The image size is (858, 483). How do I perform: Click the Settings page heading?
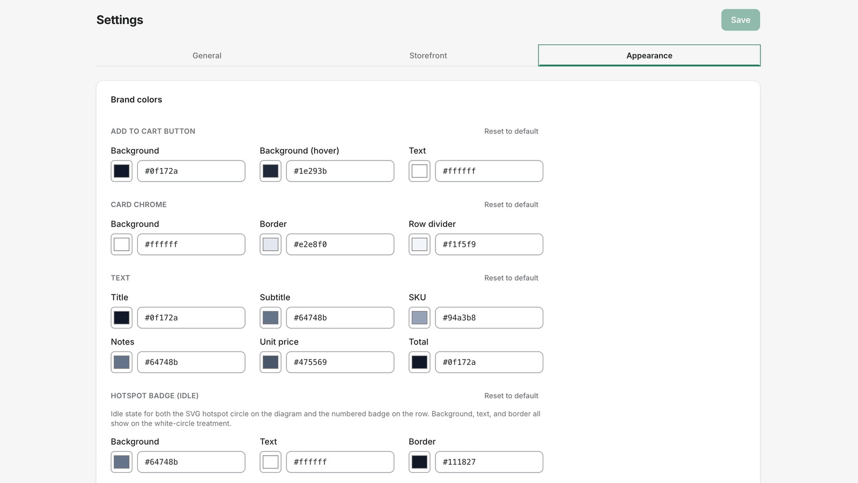[x=120, y=20]
